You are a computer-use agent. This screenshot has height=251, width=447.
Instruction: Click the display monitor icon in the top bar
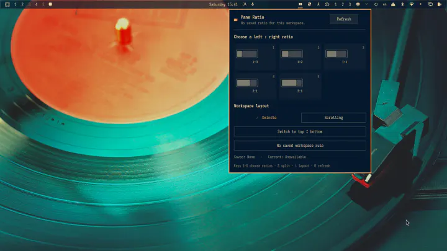(x=430, y=4)
